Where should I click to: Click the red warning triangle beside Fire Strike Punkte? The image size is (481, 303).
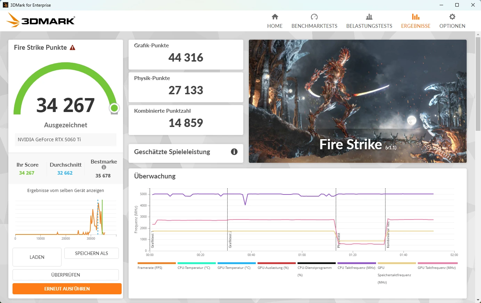click(73, 48)
